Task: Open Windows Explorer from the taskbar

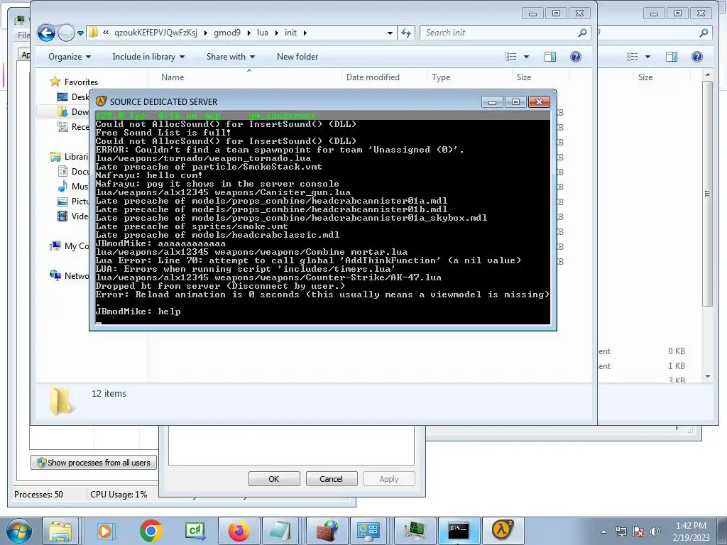Action: click(x=60, y=531)
